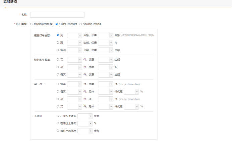Open 每买 quantity dropdown in 根据购买数量
Screen dimensions: 232x141
pos(74,74)
